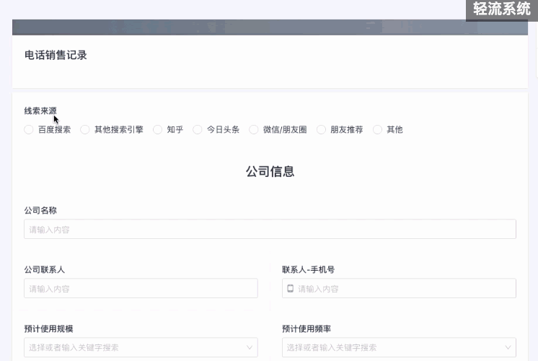538x361 pixels.
Task: Focus the 公司联系人 input box
Action: (x=141, y=289)
